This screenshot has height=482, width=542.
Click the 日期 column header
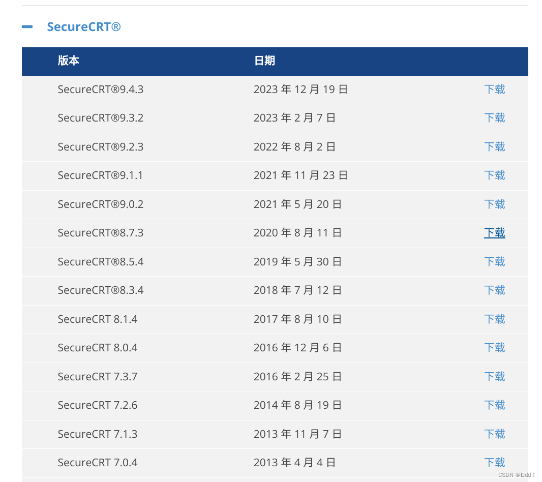[x=264, y=61]
